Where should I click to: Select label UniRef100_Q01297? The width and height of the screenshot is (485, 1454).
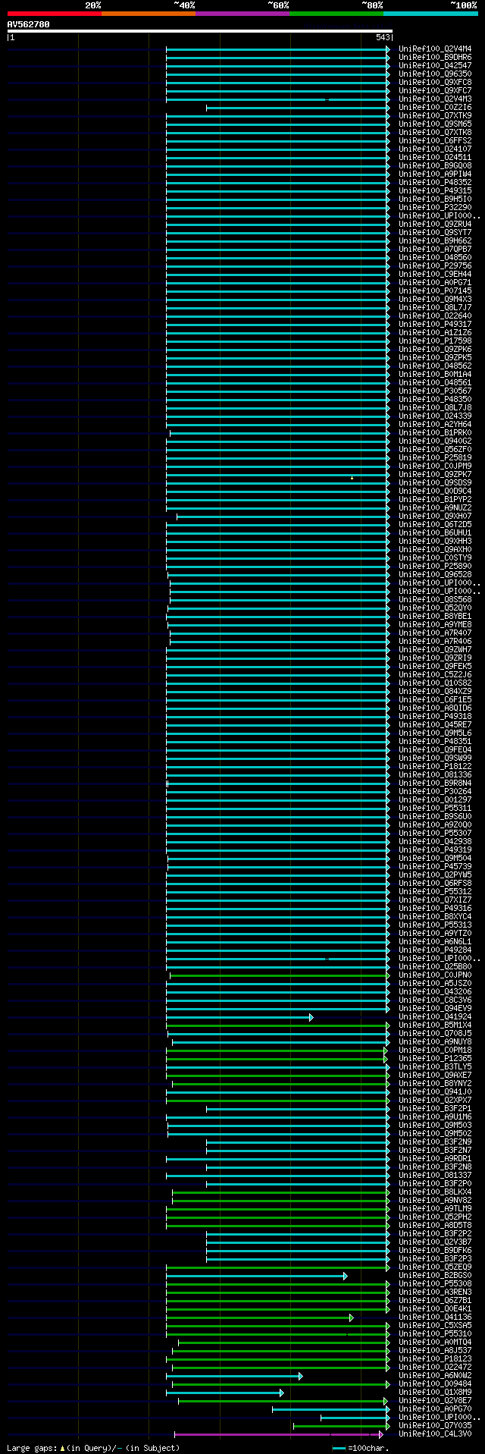pyautogui.click(x=435, y=799)
